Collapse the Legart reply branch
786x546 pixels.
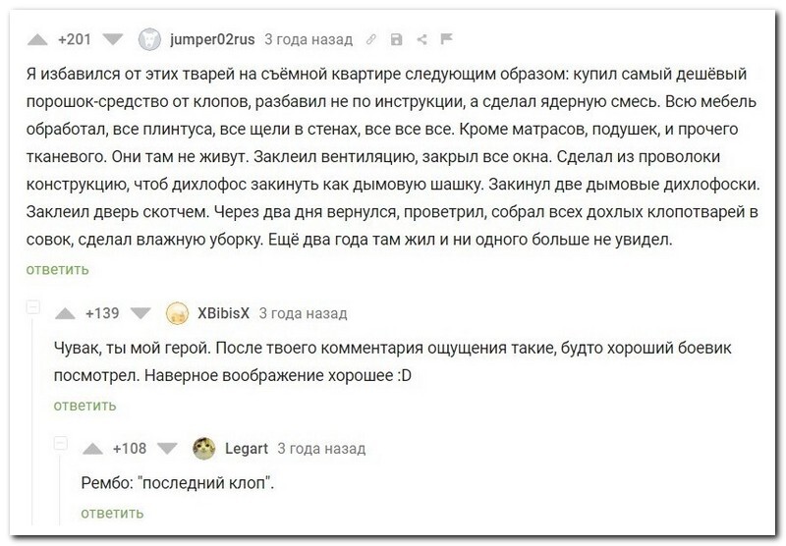click(x=61, y=445)
